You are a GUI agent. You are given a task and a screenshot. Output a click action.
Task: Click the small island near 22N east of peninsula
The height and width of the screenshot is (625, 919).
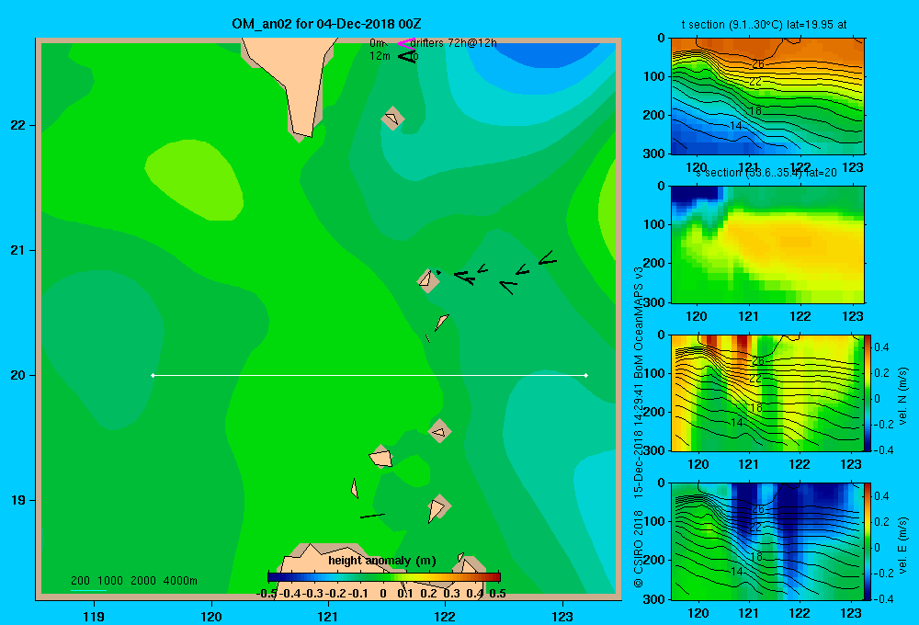[392, 119]
